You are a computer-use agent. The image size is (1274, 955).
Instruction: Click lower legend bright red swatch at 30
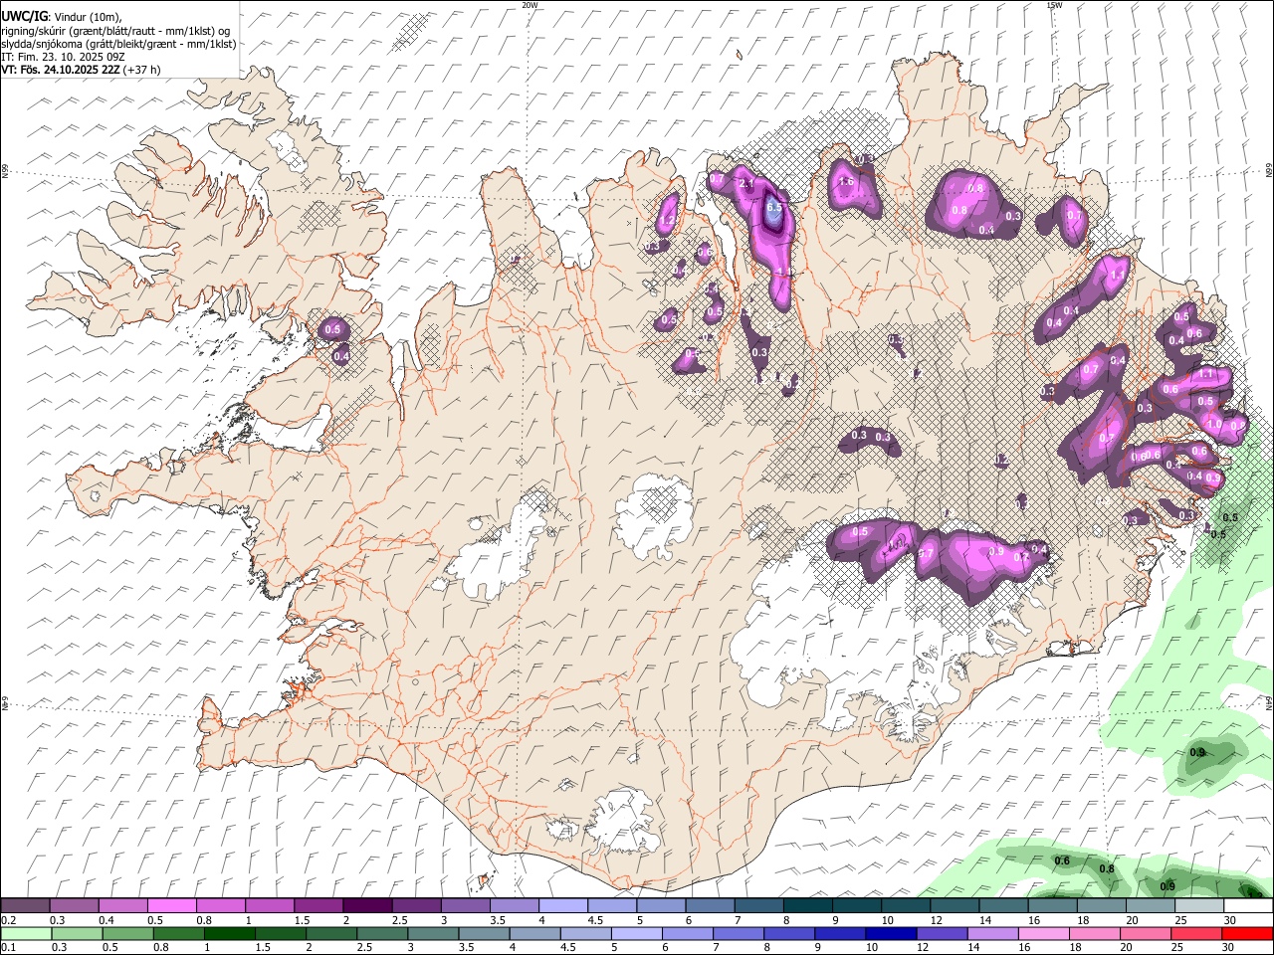coord(1246,933)
